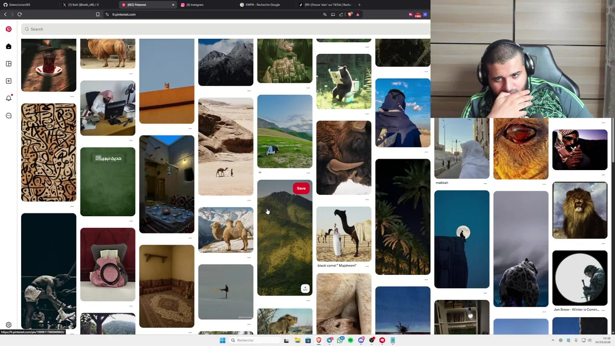Close the Pinterest tab
The width and height of the screenshot is (615, 346).
(173, 5)
